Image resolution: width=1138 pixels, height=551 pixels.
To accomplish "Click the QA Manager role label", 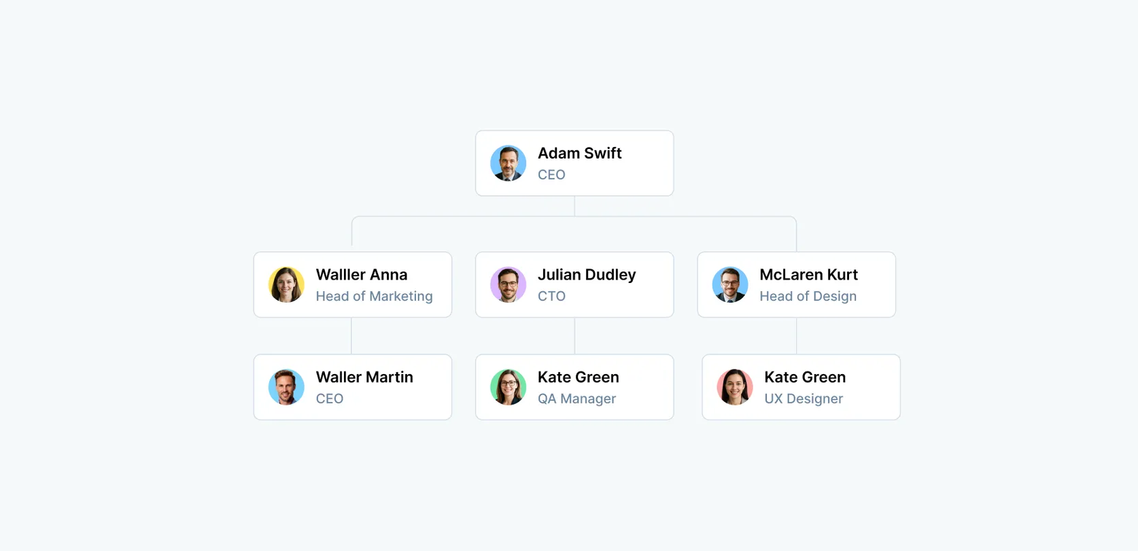I will [576, 399].
